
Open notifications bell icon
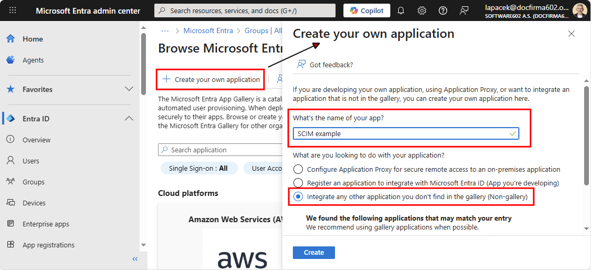click(x=401, y=11)
